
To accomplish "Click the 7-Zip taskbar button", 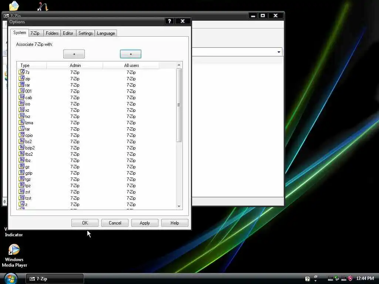I will (55, 279).
